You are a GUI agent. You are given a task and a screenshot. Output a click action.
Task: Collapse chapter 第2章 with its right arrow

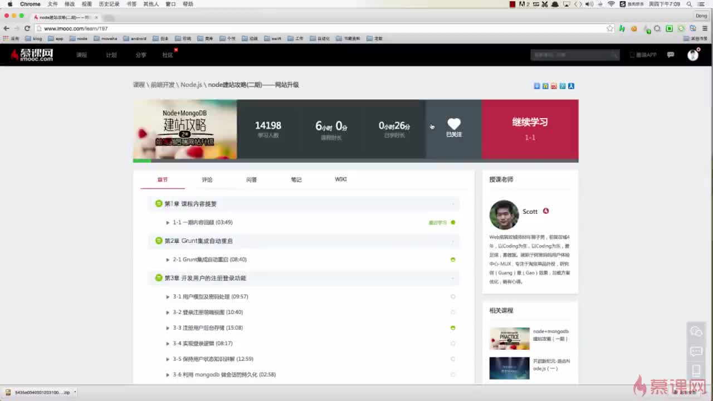tap(453, 241)
